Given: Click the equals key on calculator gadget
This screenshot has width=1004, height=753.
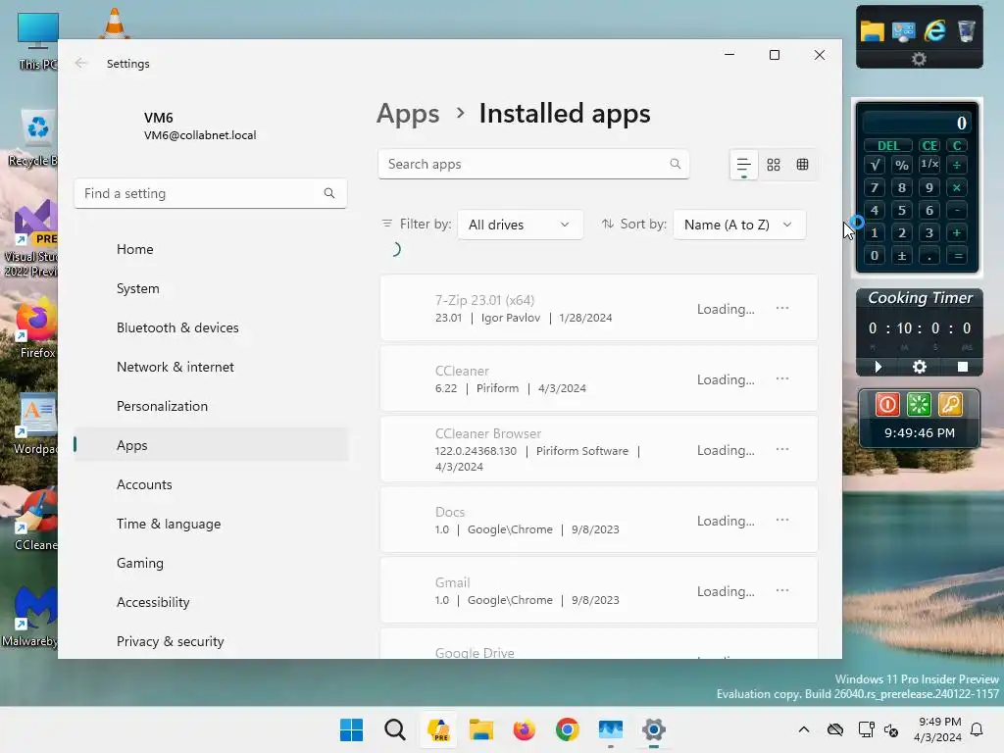Looking at the screenshot, I should point(958,256).
